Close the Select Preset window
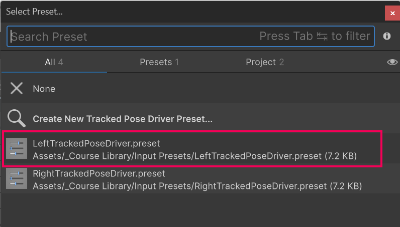This screenshot has height=227, width=400. pyautogui.click(x=392, y=12)
